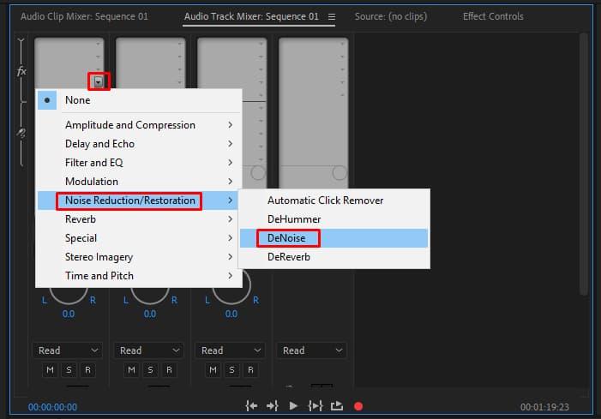601x419 pixels.
Task: Select Audio Track Mixer: Sequence 01 tab
Action: [x=251, y=16]
